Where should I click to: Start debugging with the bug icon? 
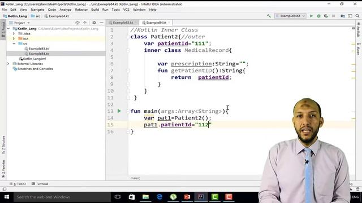coord(318,16)
